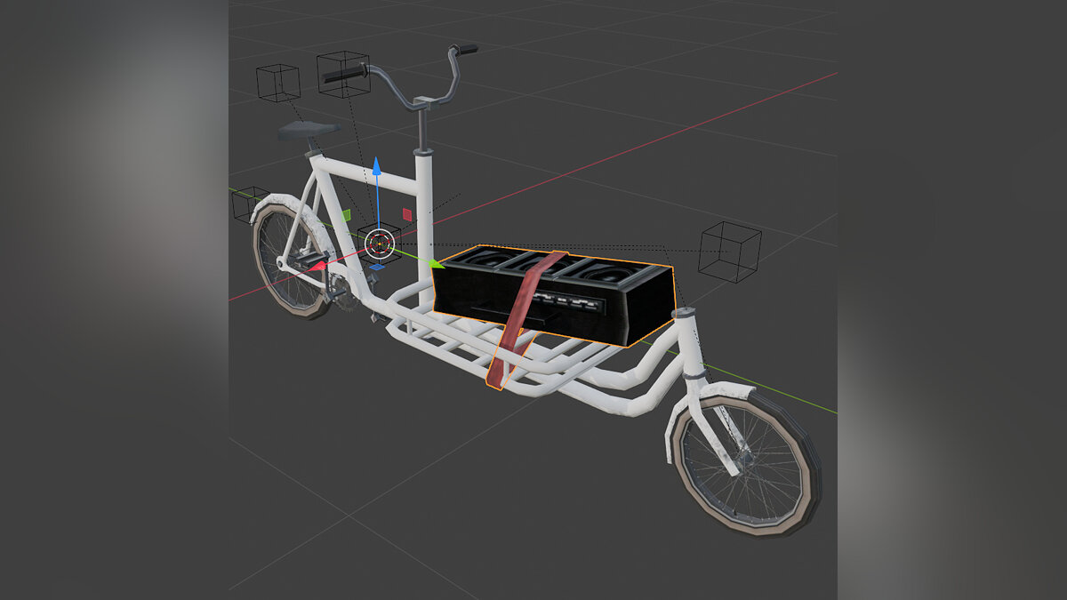Click the blue Z-axis move gizmo arrow

click(377, 167)
